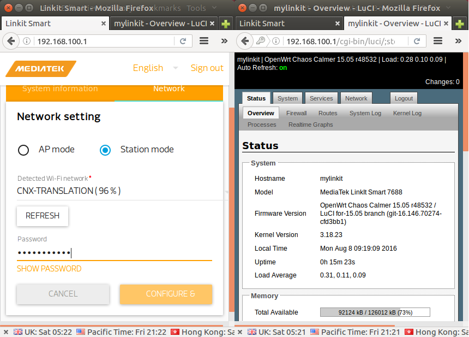This screenshot has height=337, width=469.
Task: Select System Log subtab
Action: coord(365,113)
